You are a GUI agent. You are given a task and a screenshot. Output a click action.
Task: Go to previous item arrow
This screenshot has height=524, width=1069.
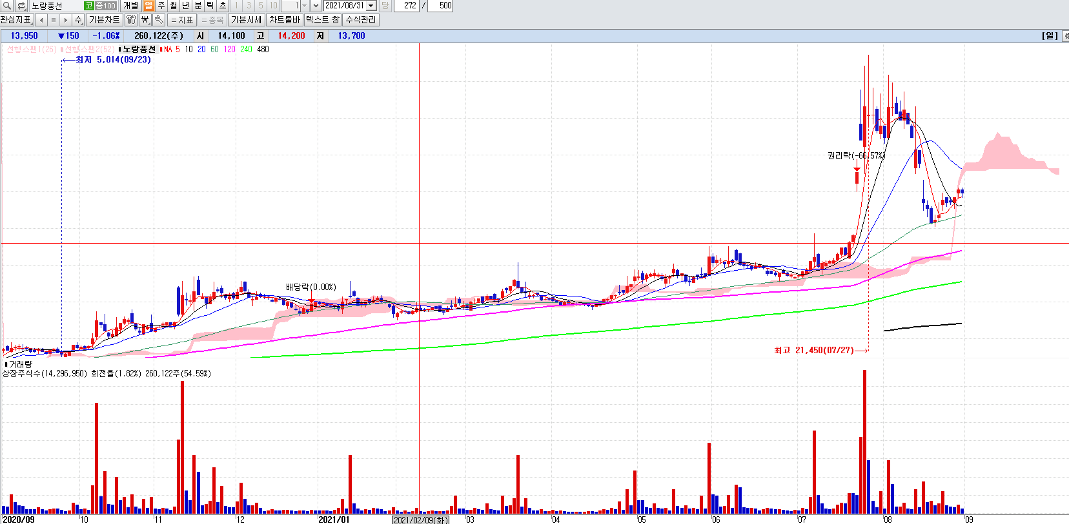pos(41,20)
